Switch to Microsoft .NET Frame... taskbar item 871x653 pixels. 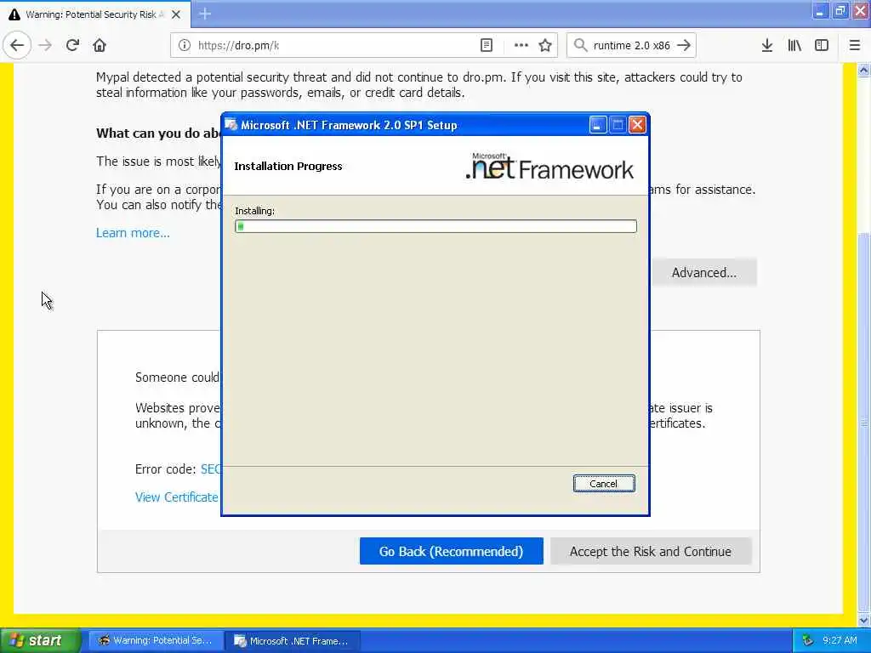(293, 641)
